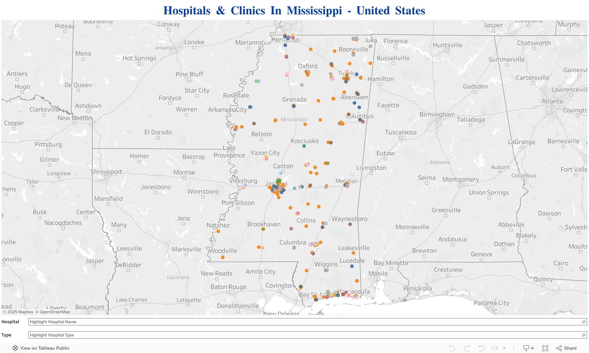This screenshot has width=589, height=353.
Task: Click the 'Leakesville' map label
Action: (x=354, y=248)
